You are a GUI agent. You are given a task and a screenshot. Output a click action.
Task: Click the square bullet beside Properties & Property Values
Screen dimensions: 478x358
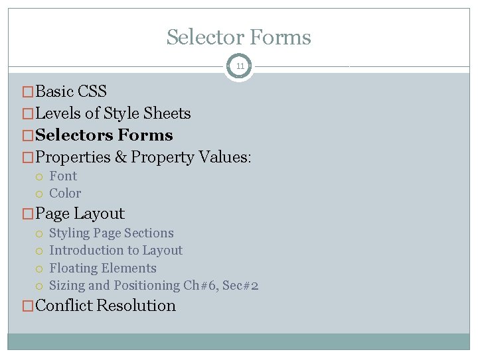pyautogui.click(x=28, y=158)
